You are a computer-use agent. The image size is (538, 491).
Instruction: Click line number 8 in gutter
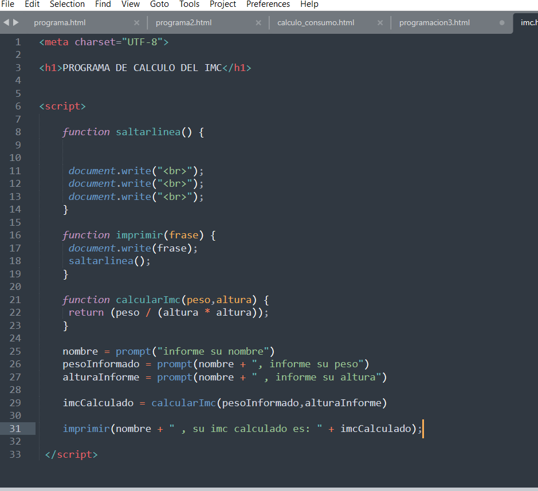(18, 132)
